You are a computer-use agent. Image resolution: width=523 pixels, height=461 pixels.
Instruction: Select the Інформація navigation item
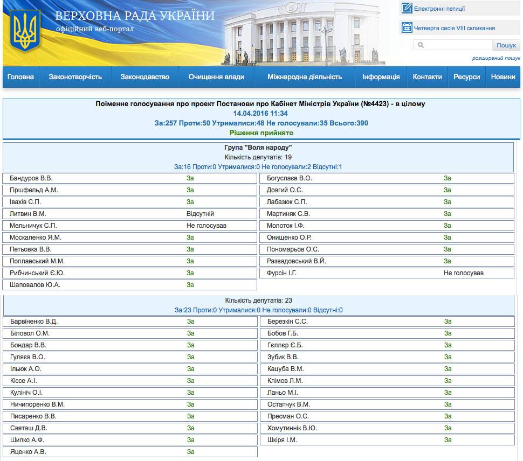tap(381, 77)
